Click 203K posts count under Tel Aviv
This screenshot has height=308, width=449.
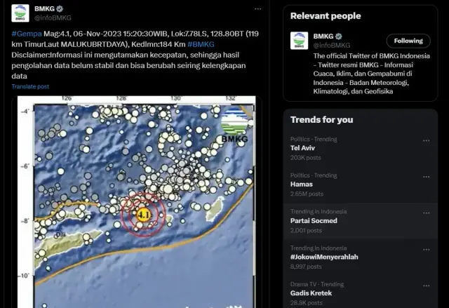[306, 158]
